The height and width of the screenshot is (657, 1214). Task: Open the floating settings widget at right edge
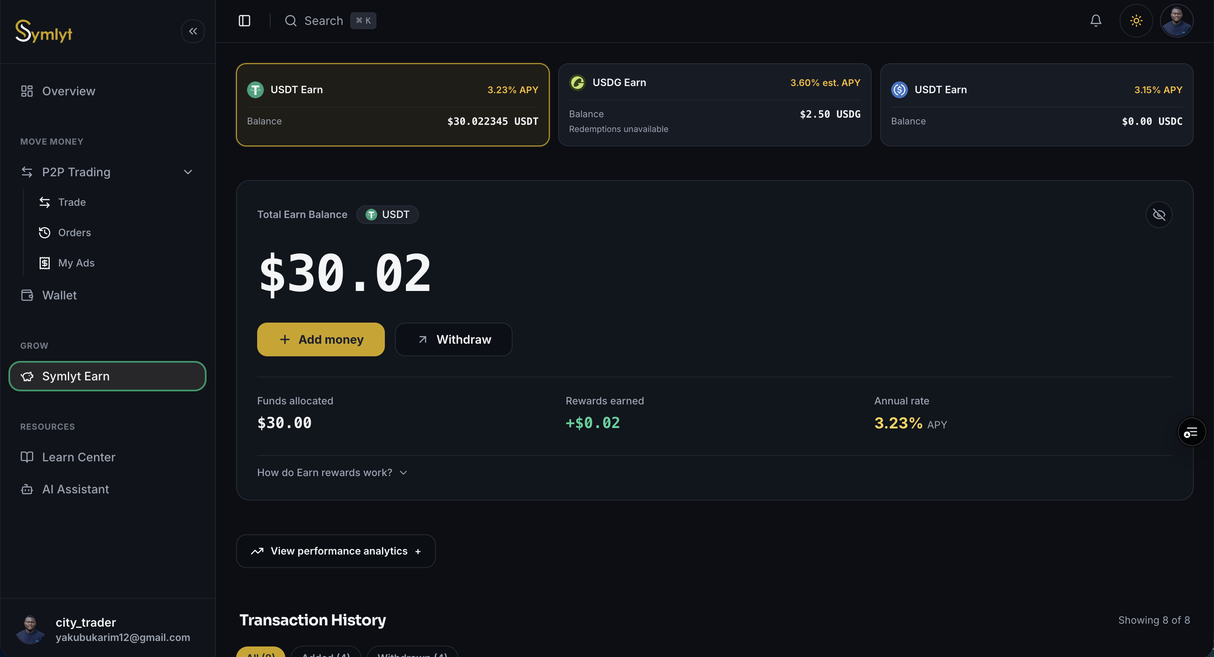coord(1191,432)
